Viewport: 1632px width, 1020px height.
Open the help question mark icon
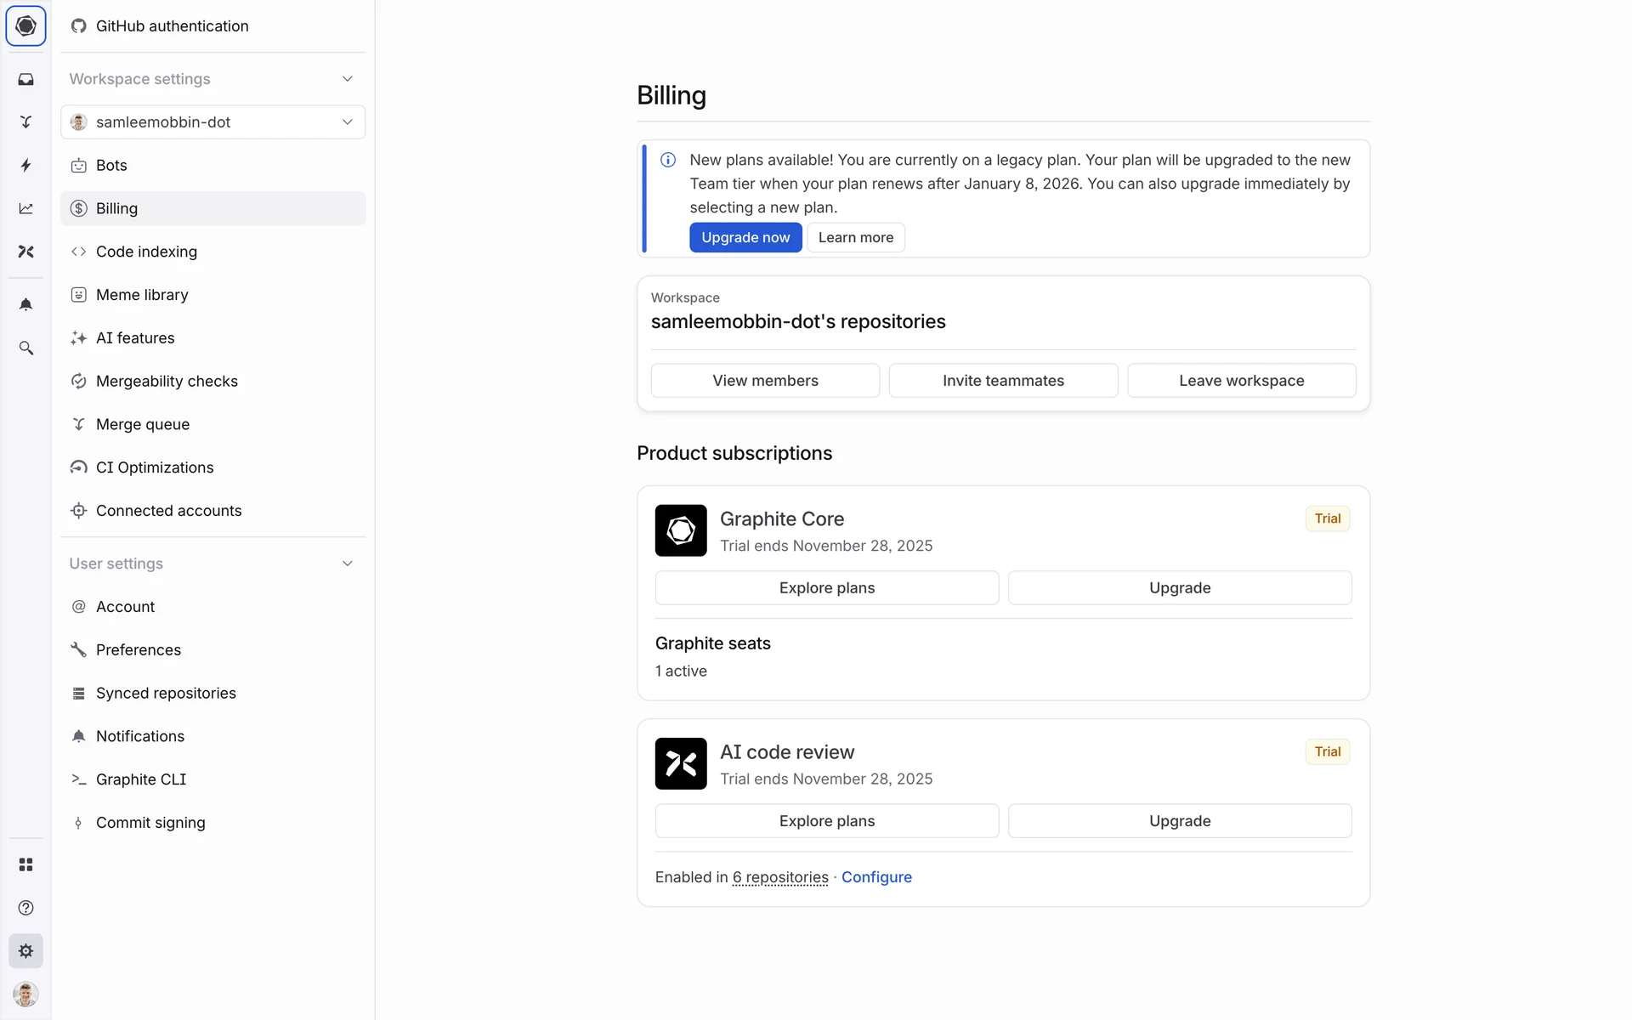(25, 908)
